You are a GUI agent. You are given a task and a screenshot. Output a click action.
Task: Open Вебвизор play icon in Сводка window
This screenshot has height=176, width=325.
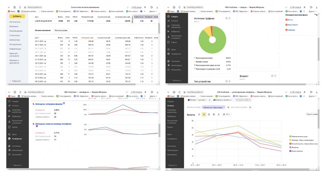click(169, 32)
